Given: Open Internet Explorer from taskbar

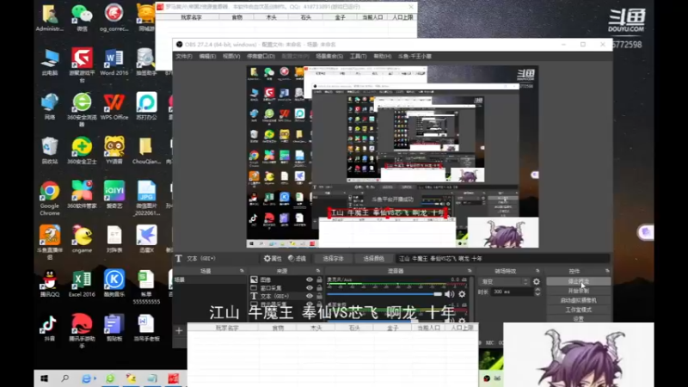Looking at the screenshot, I should click(x=87, y=378).
